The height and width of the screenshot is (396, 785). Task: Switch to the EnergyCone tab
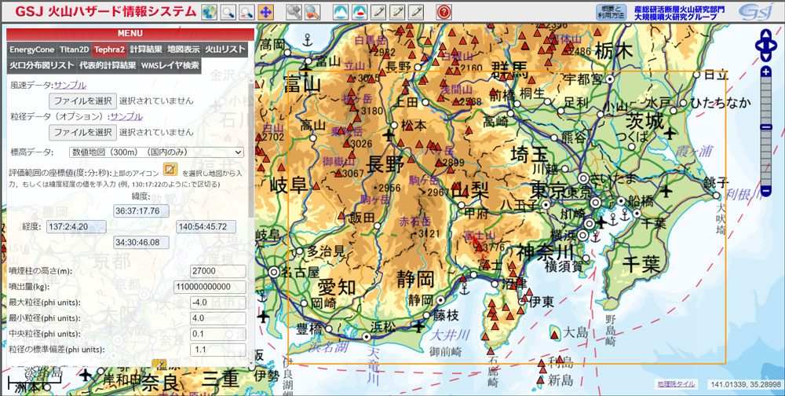point(33,49)
